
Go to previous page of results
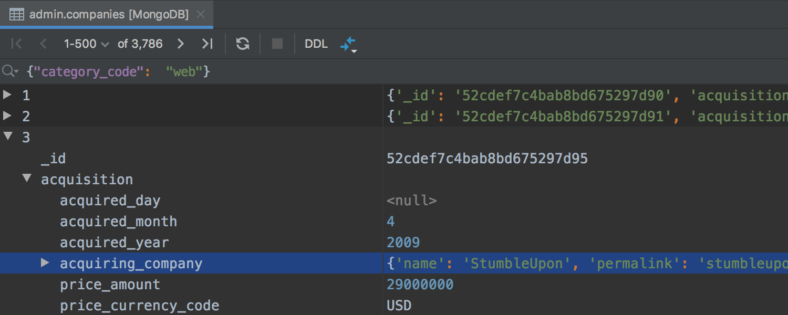[x=44, y=44]
